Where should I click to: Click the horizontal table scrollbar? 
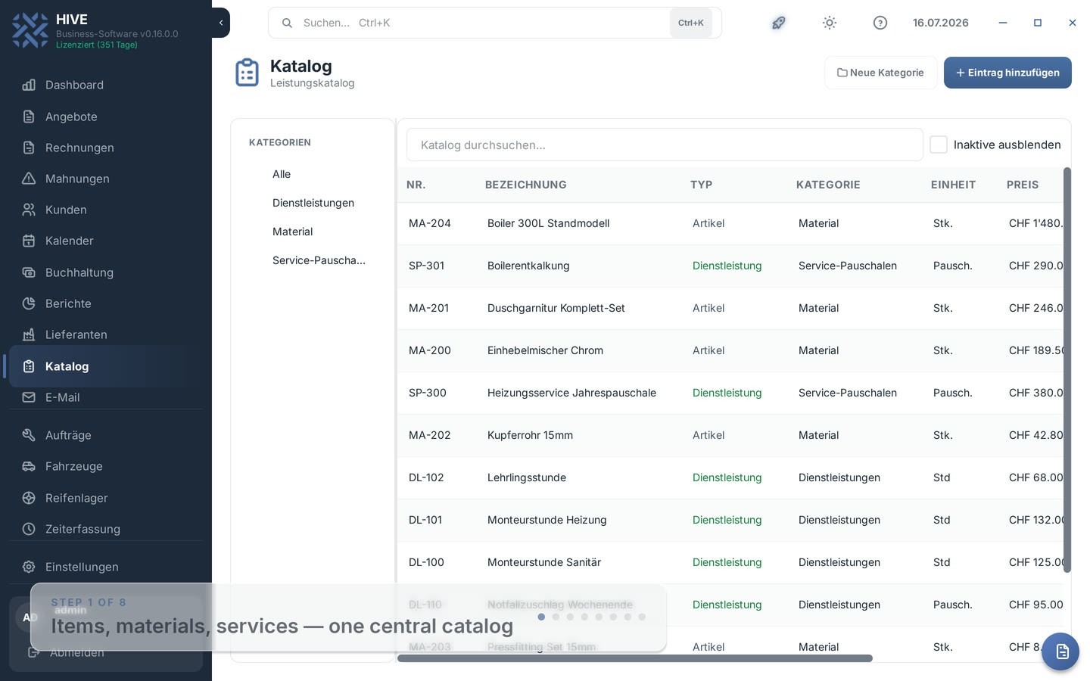click(x=634, y=658)
